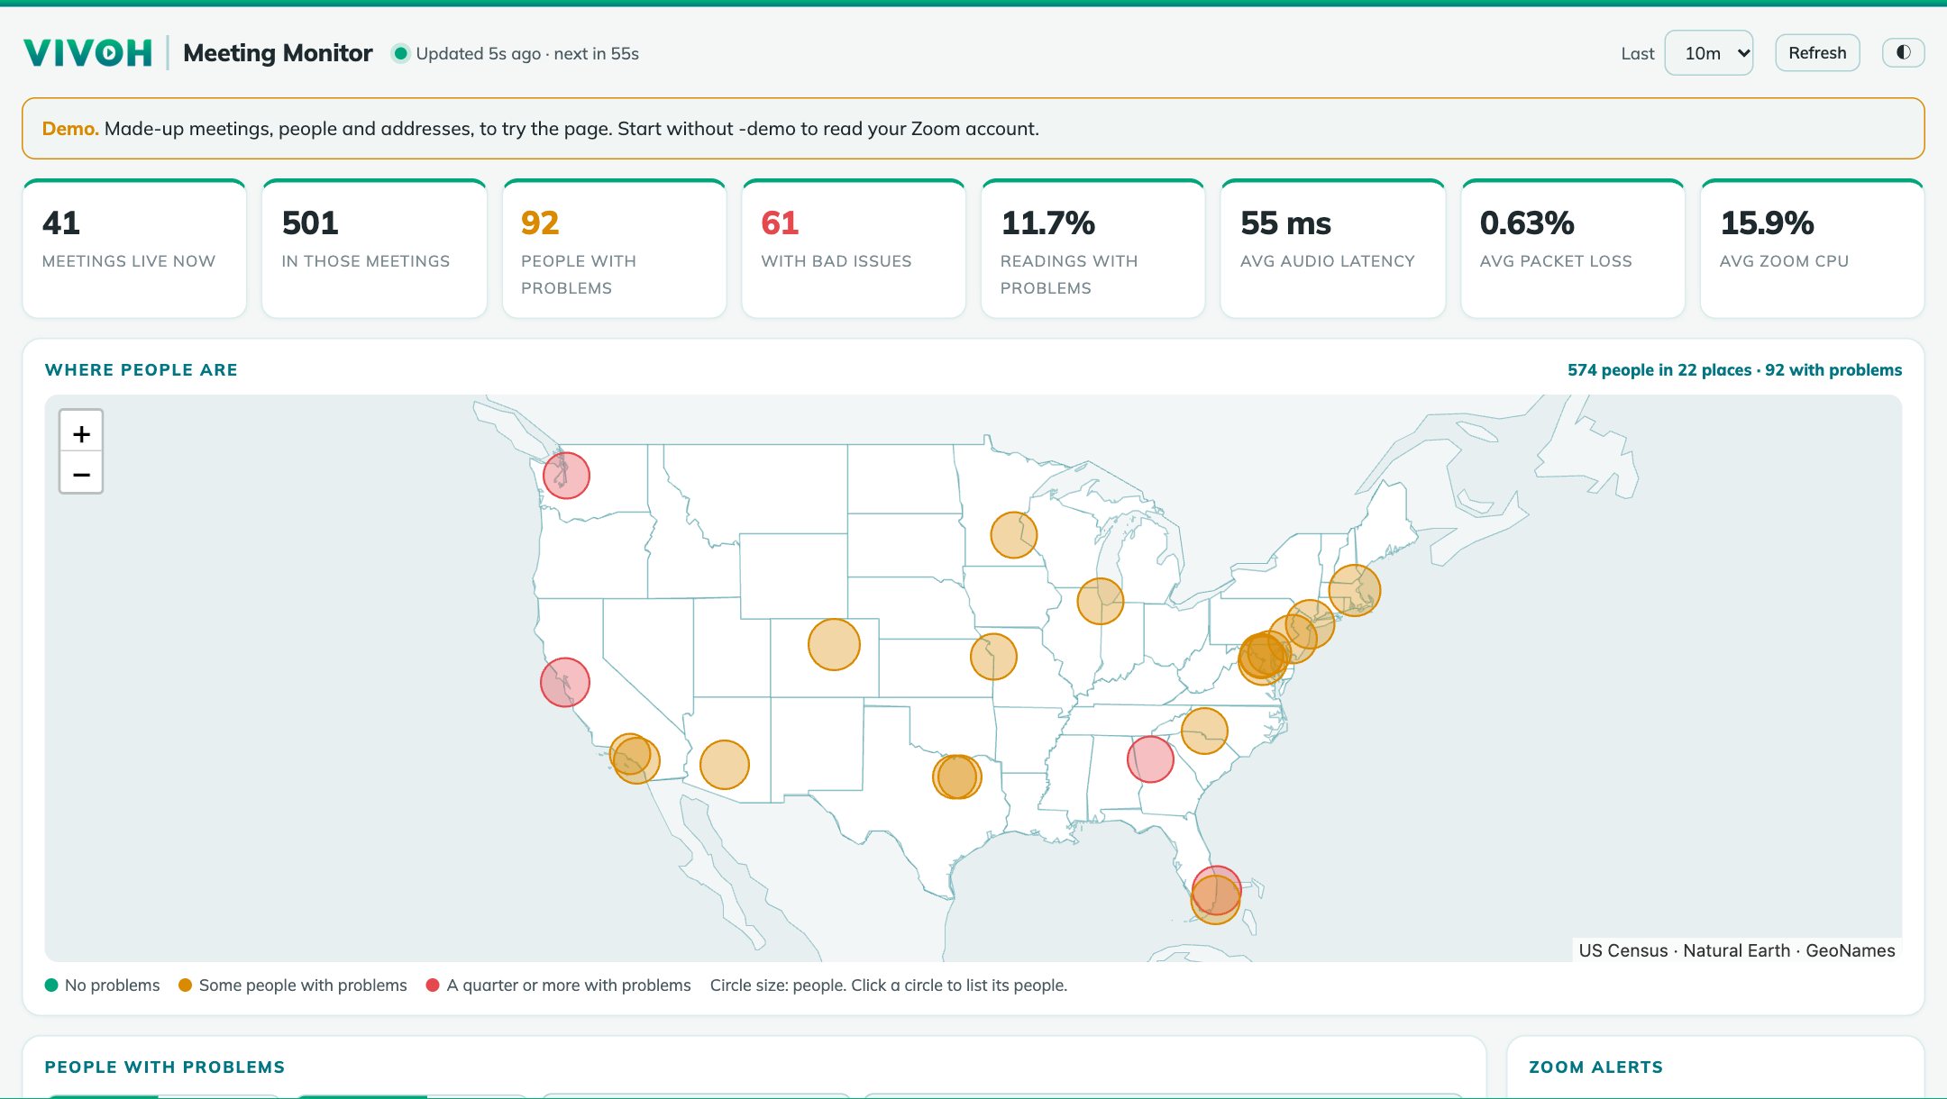1947x1099 pixels.
Task: Open the red circle over Seattle, Washington
Action: pos(566,475)
